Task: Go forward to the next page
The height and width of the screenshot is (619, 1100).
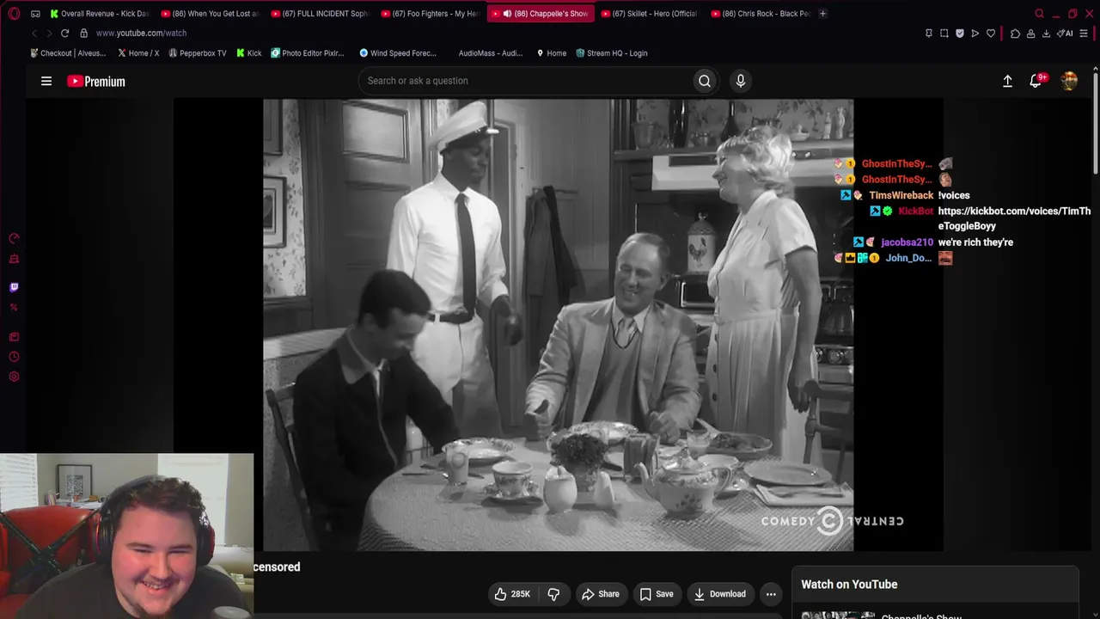Action: pos(49,33)
